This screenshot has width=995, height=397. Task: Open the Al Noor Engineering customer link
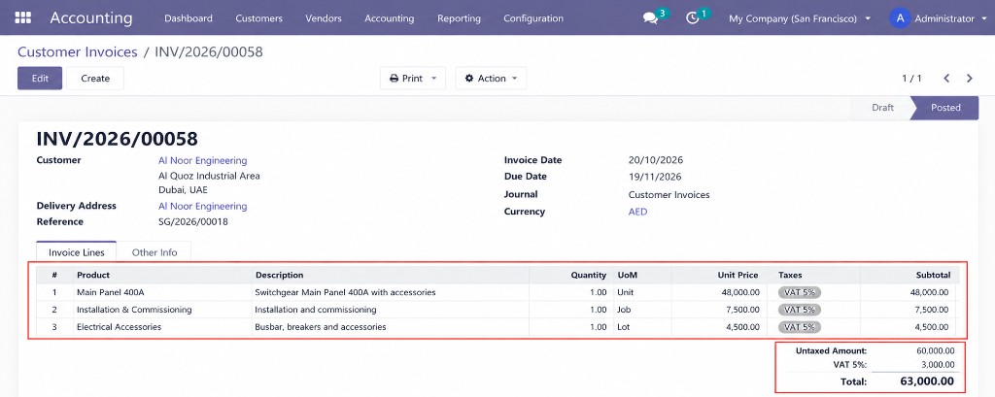click(202, 160)
